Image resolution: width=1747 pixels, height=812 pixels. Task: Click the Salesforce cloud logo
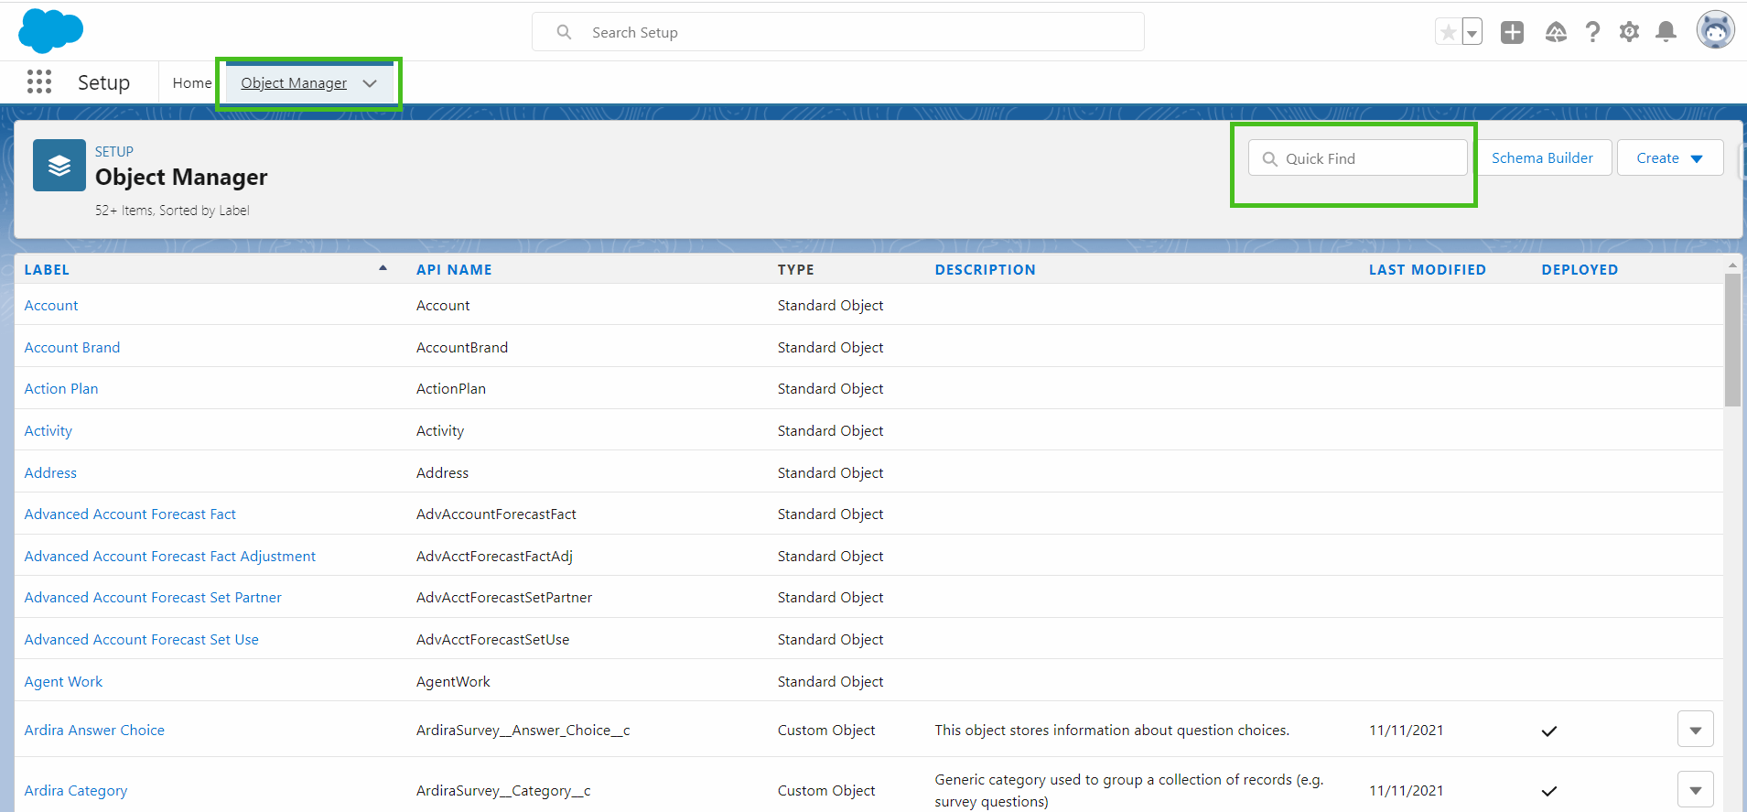tap(50, 31)
